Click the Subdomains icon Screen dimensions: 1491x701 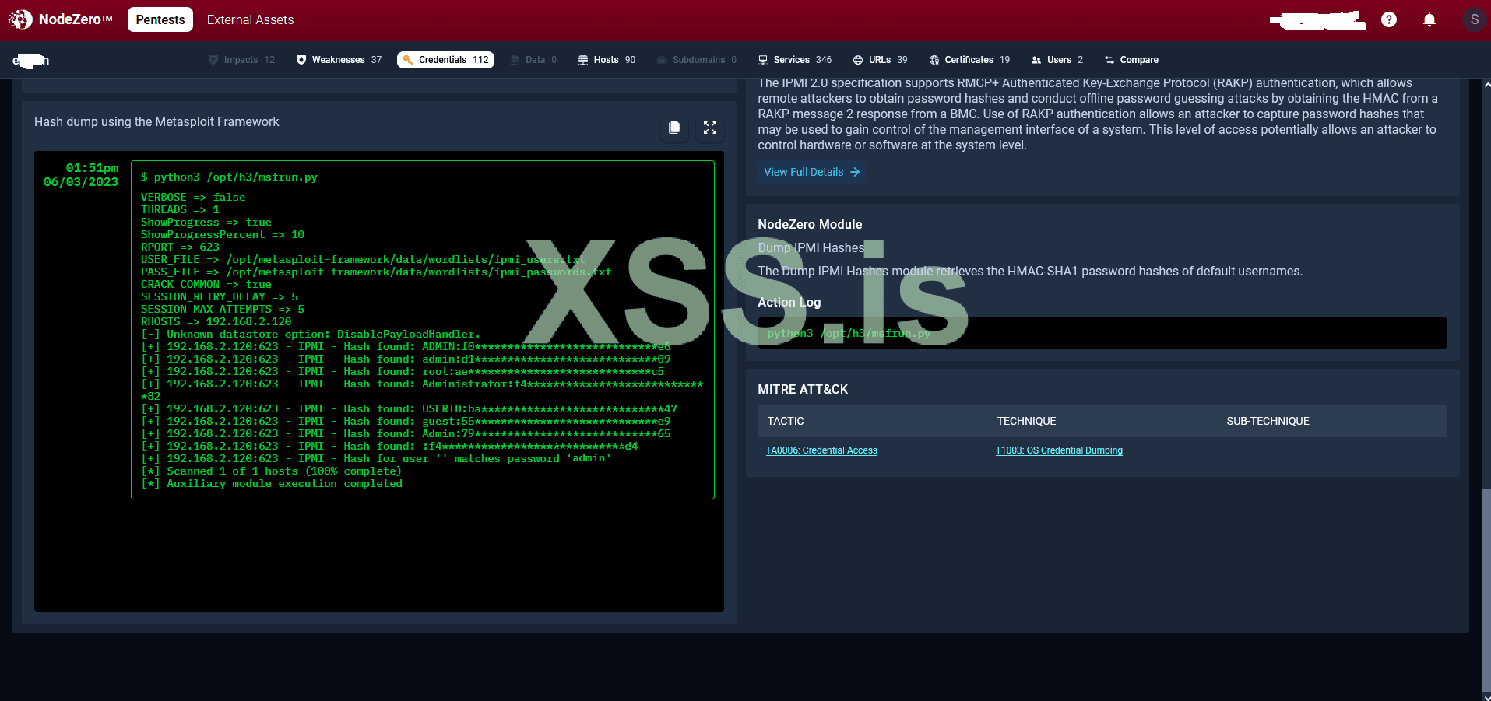(662, 60)
